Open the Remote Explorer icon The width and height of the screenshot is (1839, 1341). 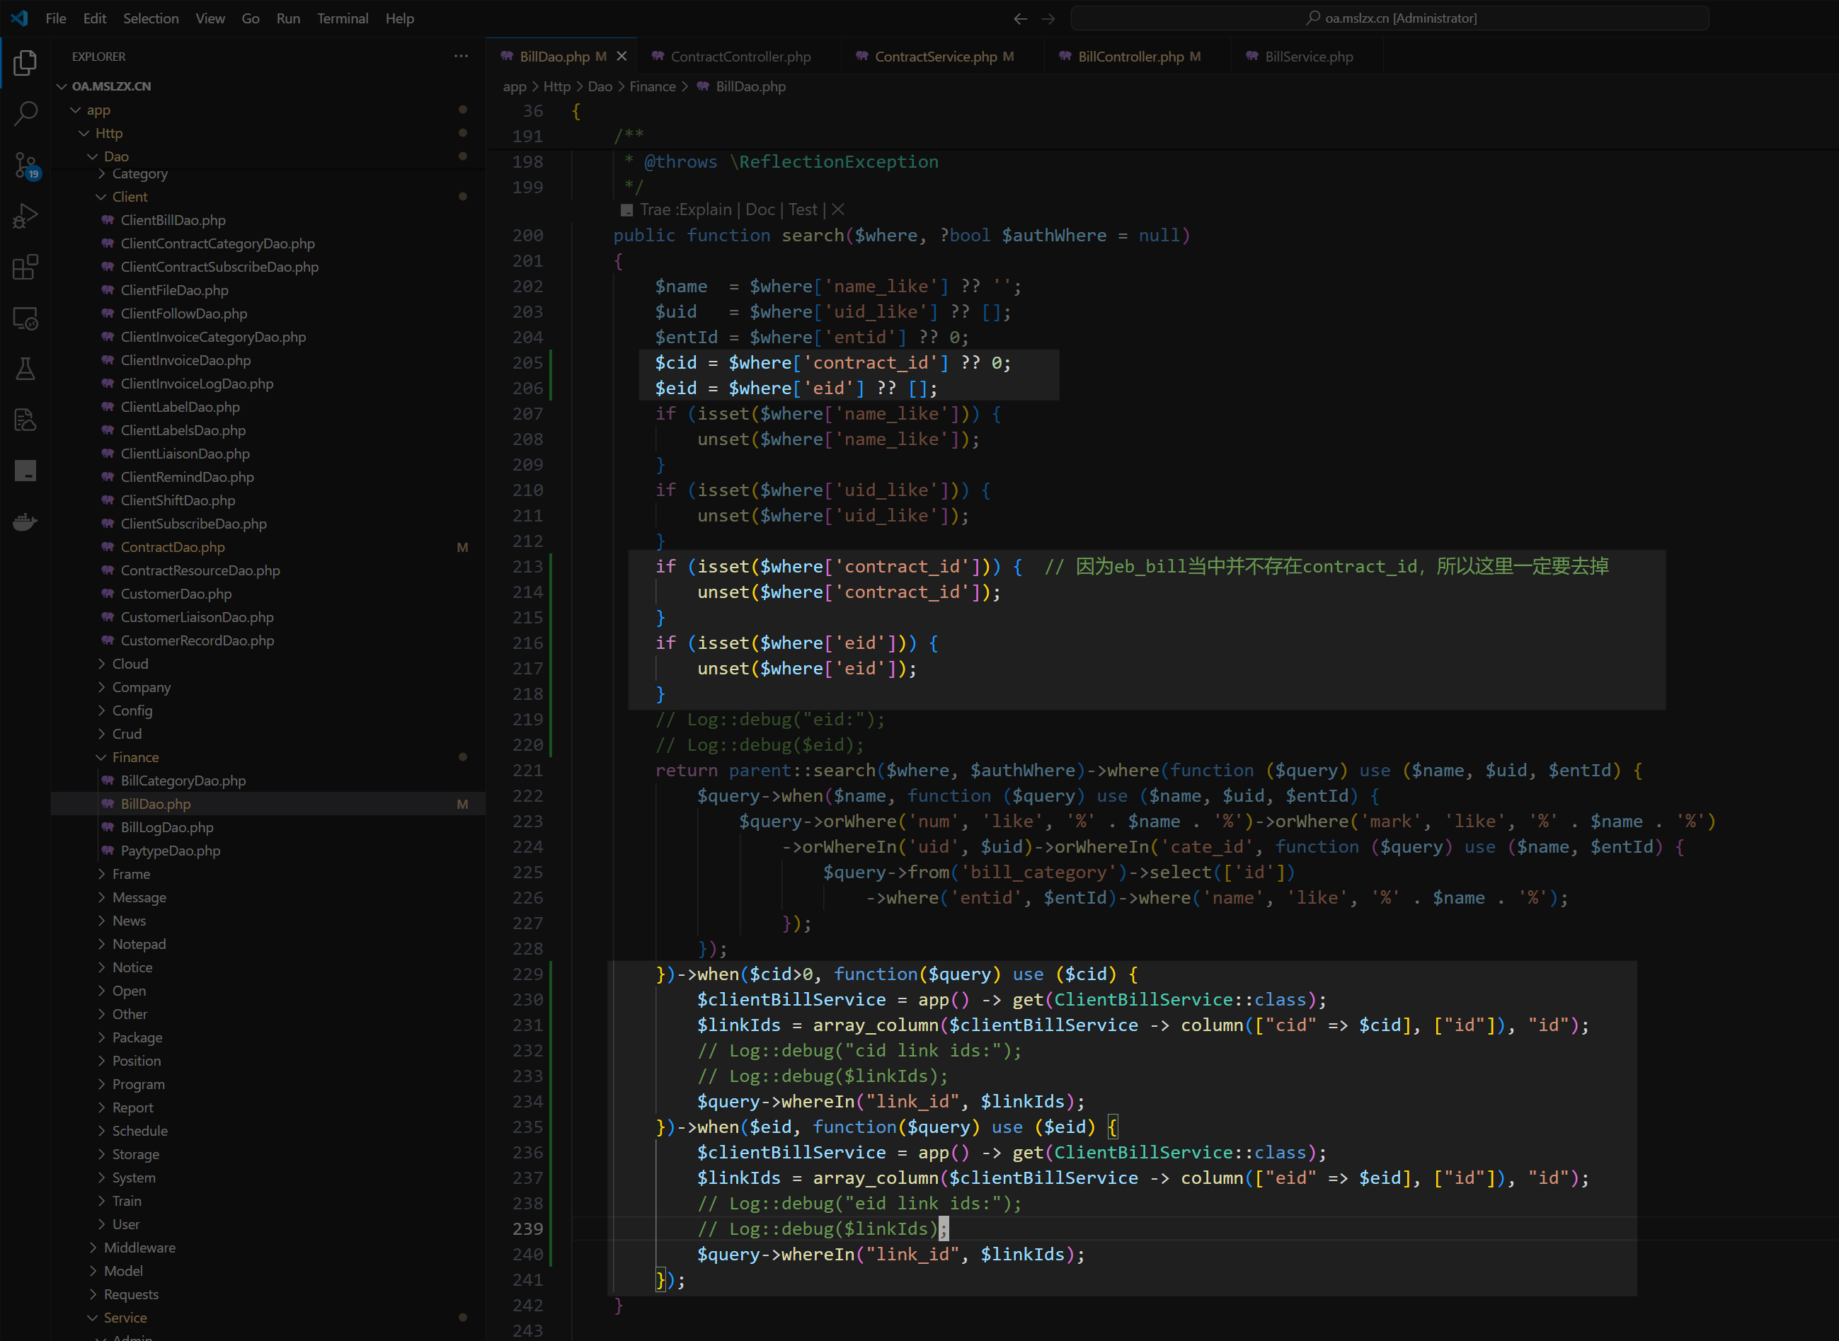25,318
